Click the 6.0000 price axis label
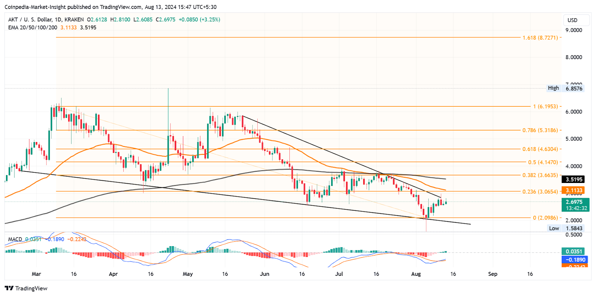 pyautogui.click(x=574, y=112)
